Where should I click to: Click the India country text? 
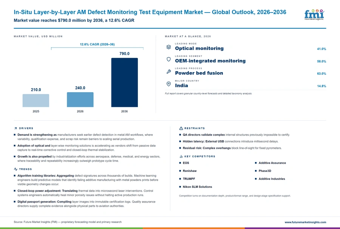tap(181, 85)
